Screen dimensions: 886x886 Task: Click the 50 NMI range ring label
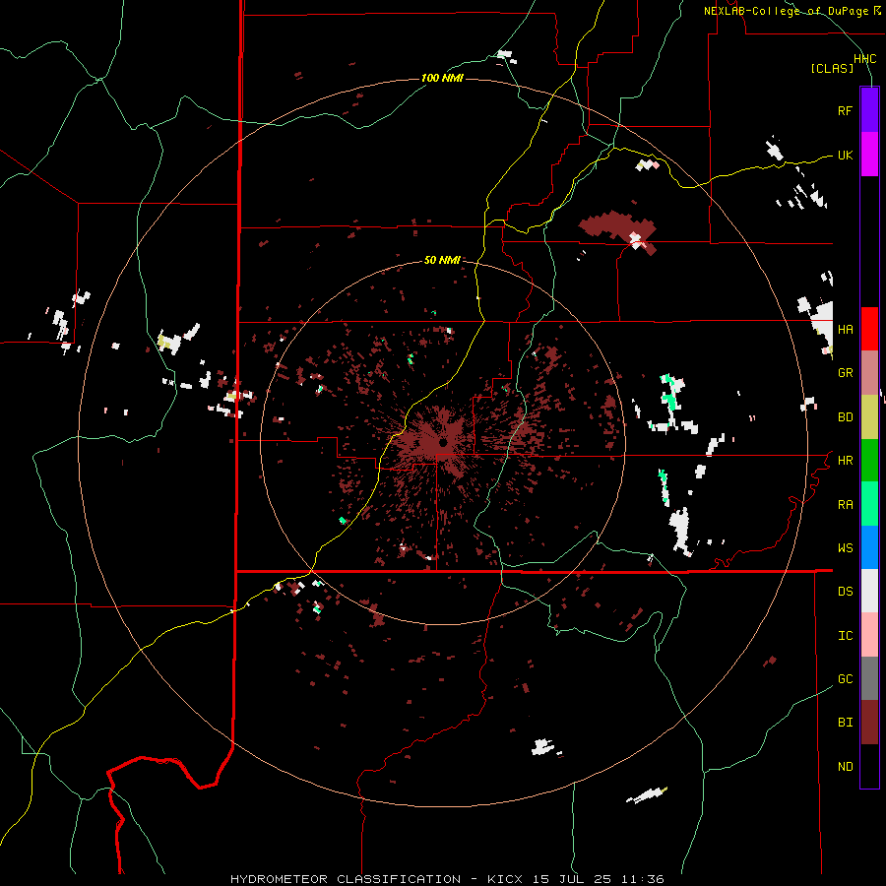(x=442, y=260)
